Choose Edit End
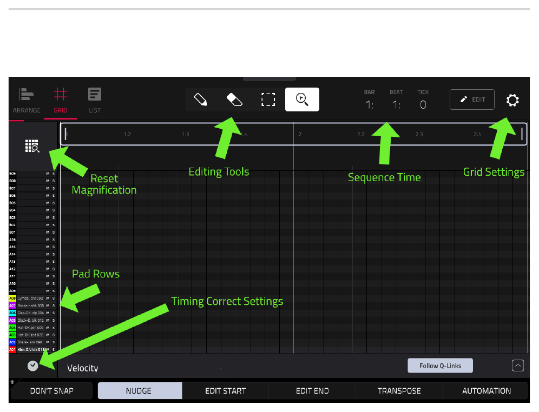539x412 pixels. click(x=312, y=391)
